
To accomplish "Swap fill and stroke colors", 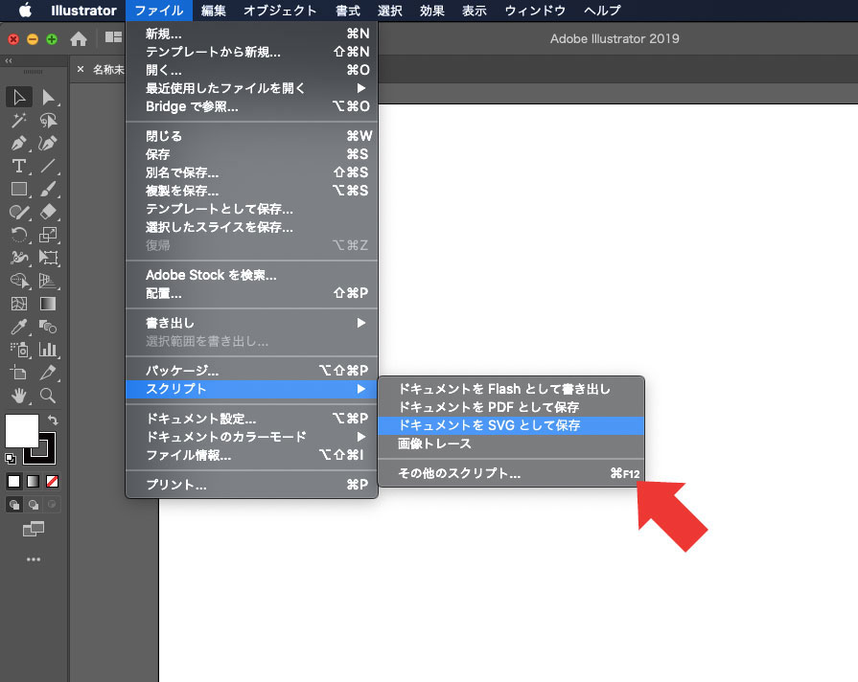I will 53,421.
